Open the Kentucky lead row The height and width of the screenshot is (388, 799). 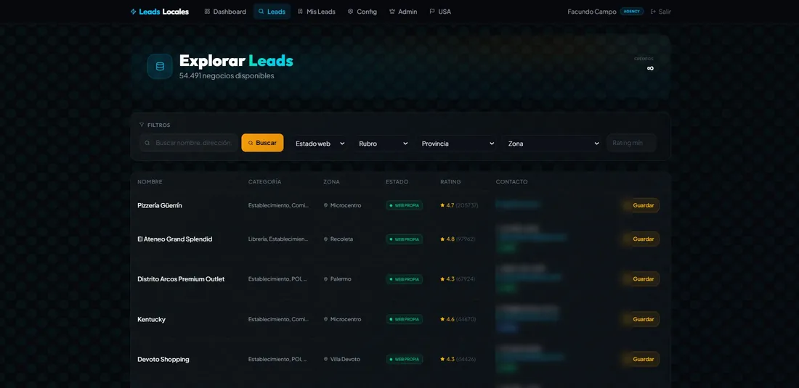tap(151, 319)
